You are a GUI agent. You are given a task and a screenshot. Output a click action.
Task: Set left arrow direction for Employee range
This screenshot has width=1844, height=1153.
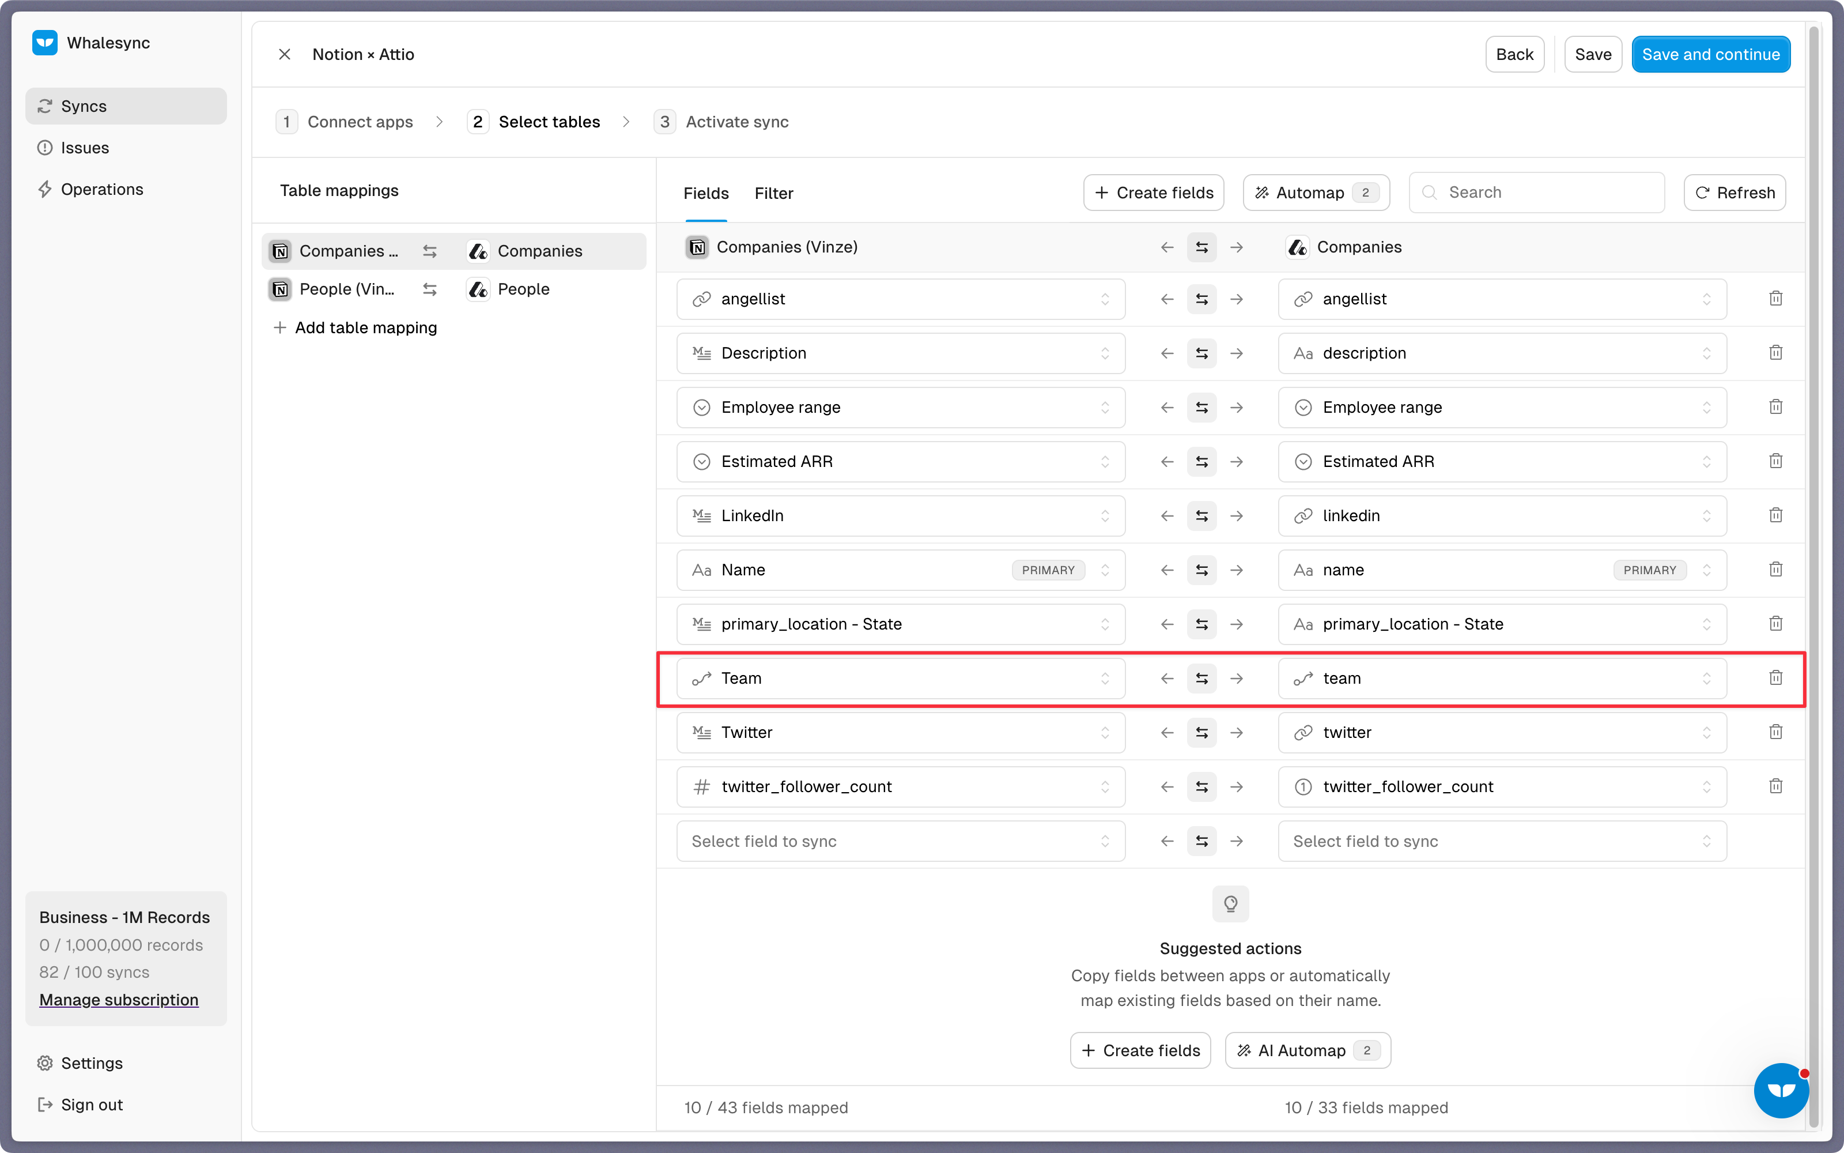pos(1167,407)
